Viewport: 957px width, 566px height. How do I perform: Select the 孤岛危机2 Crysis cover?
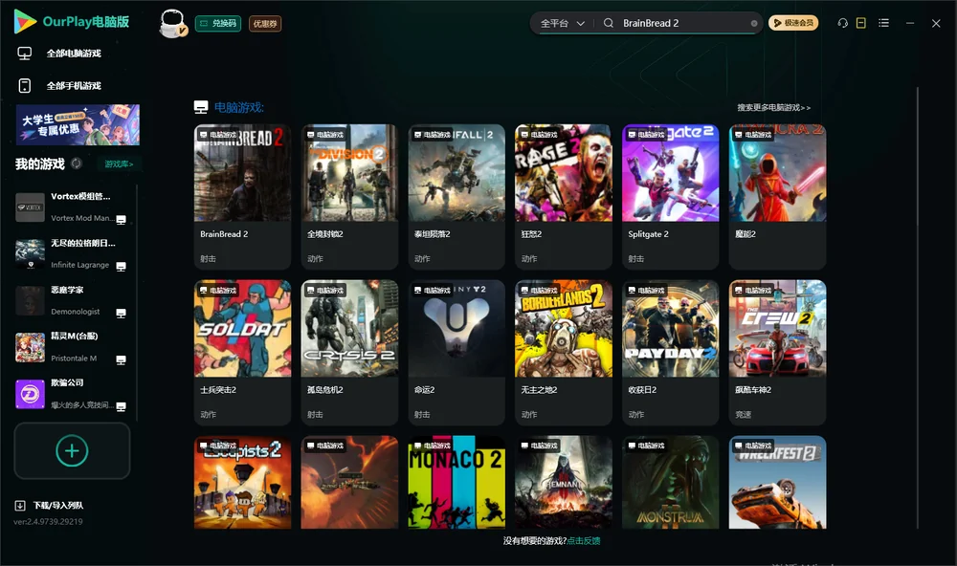pos(349,329)
